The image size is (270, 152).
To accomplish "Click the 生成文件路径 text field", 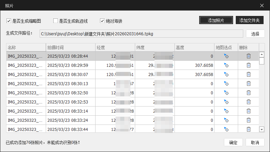I will pos(141,34).
